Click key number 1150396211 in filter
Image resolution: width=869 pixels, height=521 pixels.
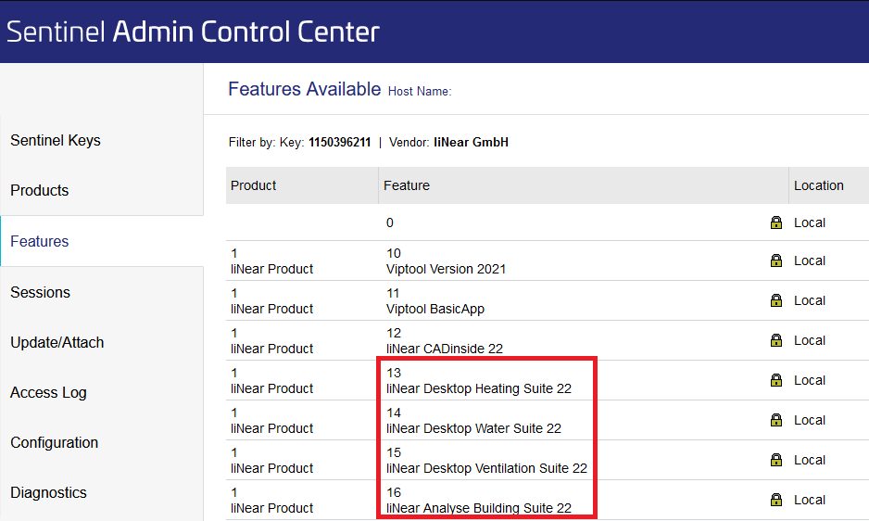pyautogui.click(x=339, y=142)
